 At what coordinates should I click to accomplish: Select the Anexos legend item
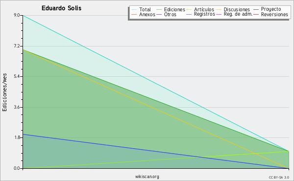coord(143,14)
